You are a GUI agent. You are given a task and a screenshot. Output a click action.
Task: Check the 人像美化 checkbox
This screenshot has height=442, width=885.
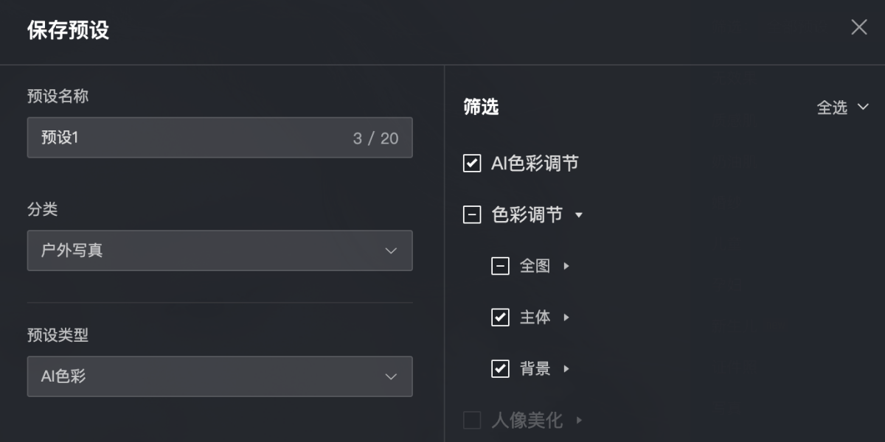(x=472, y=421)
